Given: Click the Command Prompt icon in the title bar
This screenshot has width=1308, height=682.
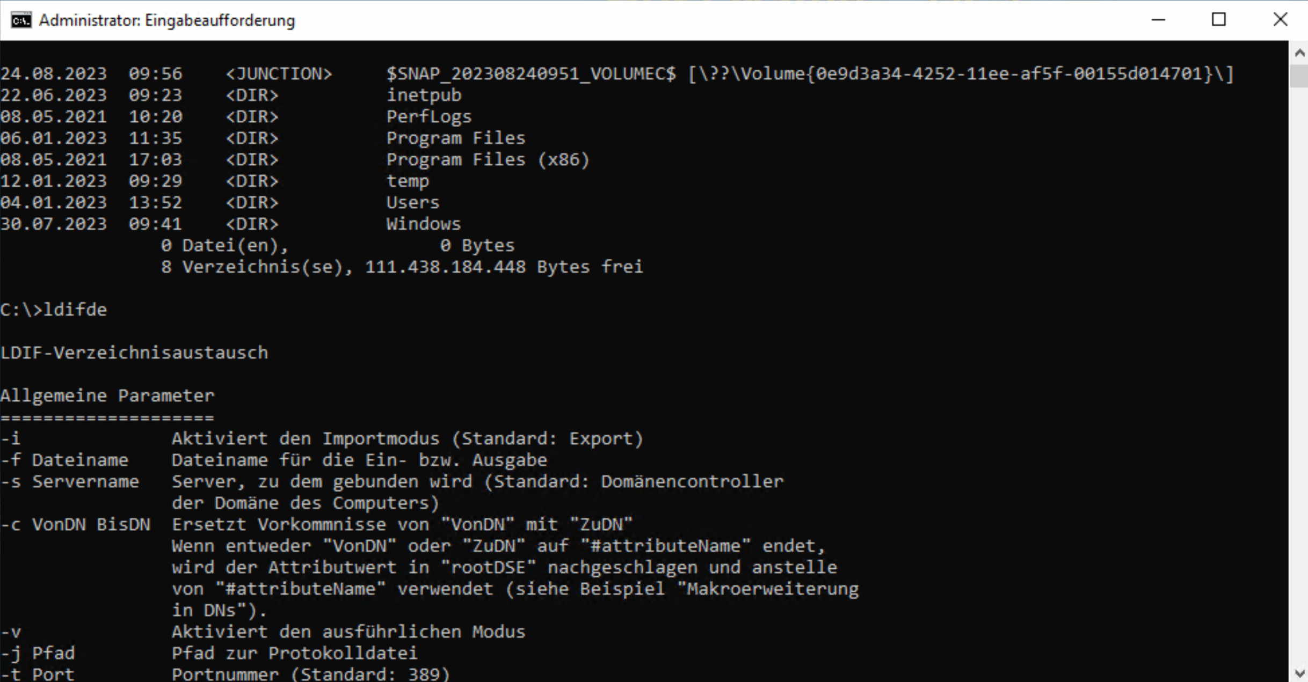Looking at the screenshot, I should tap(20, 20).
